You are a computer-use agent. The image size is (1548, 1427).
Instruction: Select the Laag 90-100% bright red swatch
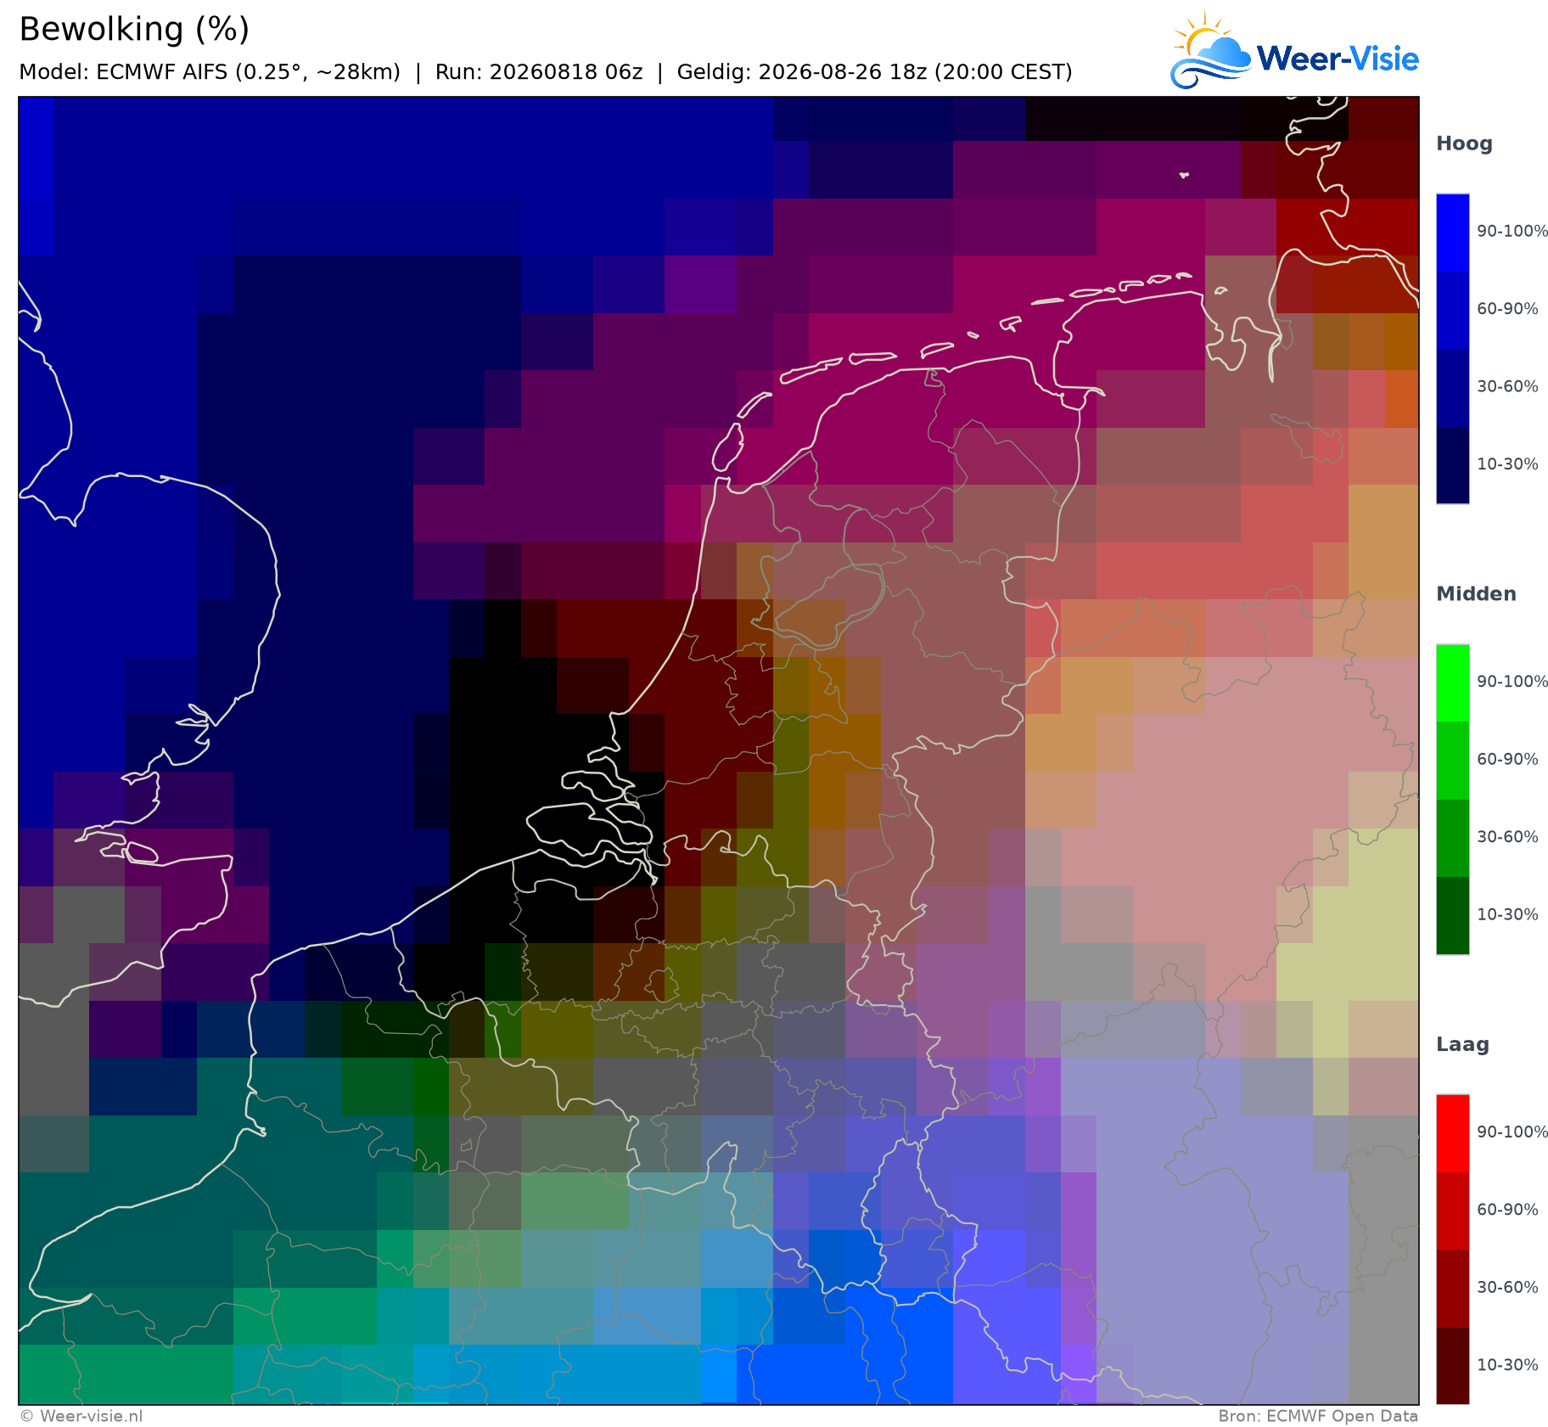pyautogui.click(x=1452, y=1134)
